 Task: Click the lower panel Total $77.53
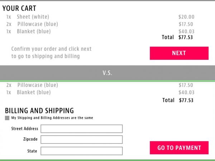click(x=177, y=100)
